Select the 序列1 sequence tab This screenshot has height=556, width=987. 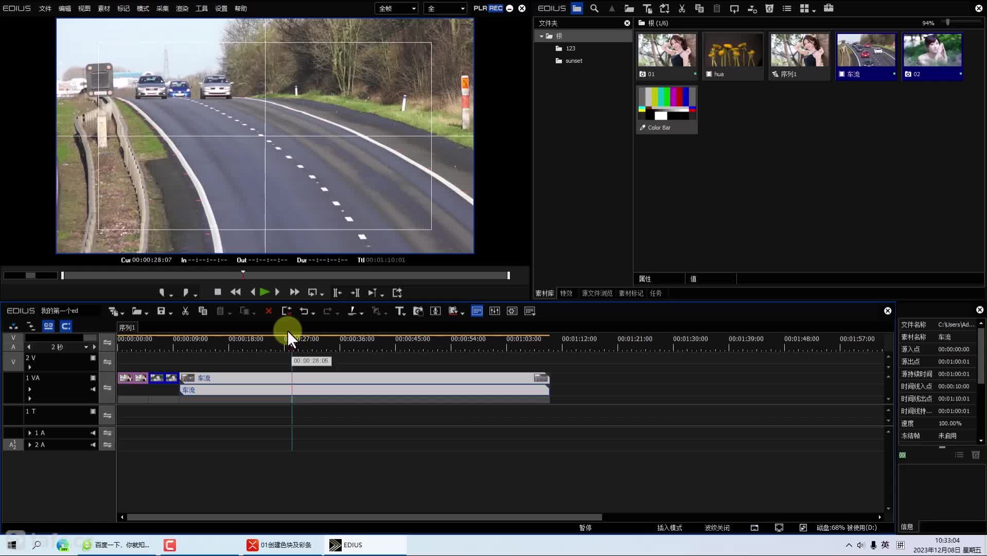tap(127, 327)
